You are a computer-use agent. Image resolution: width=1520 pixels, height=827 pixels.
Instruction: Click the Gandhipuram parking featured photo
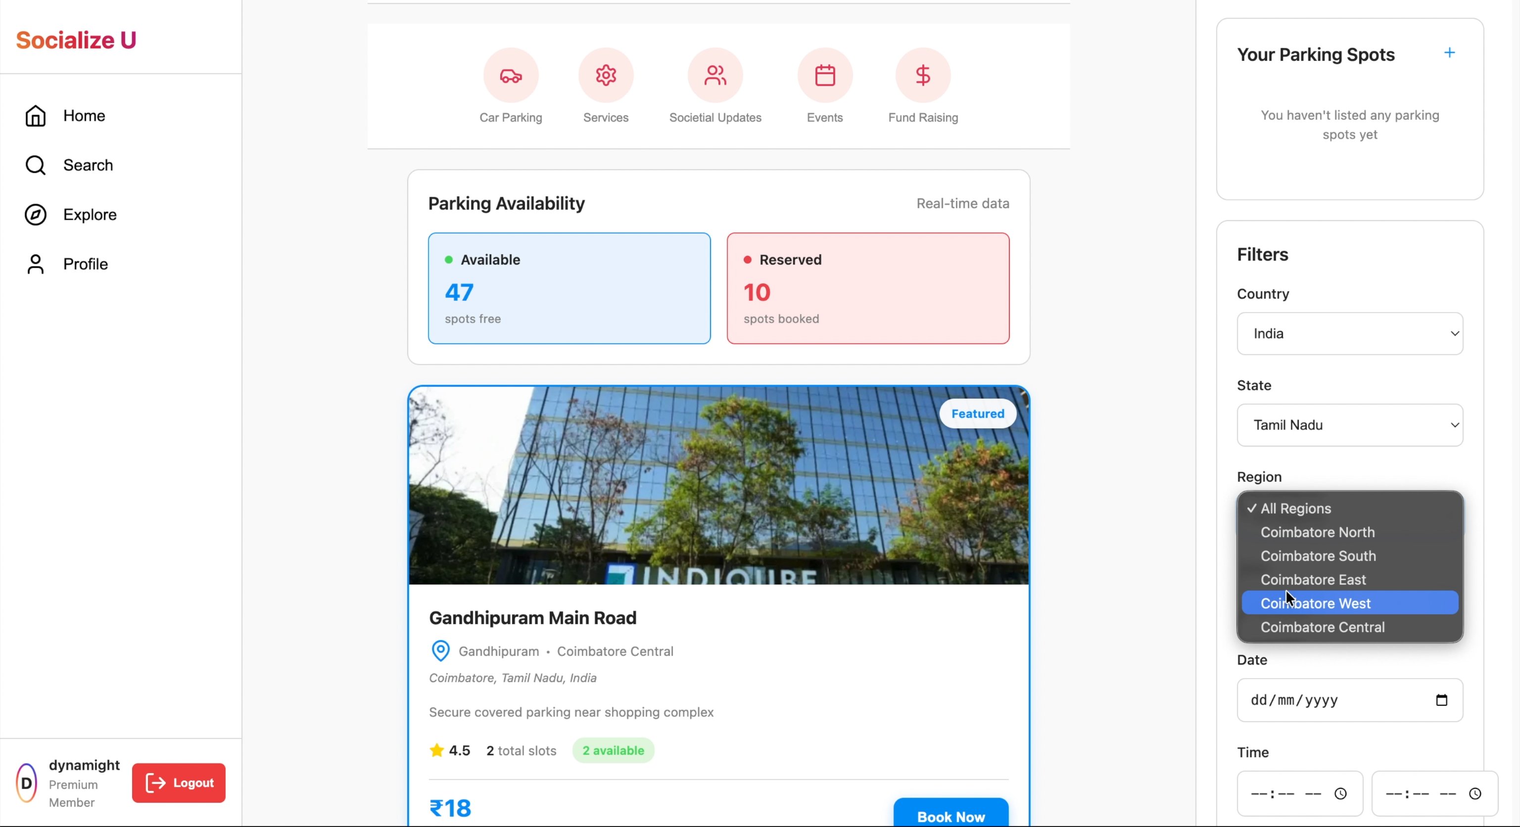point(717,485)
